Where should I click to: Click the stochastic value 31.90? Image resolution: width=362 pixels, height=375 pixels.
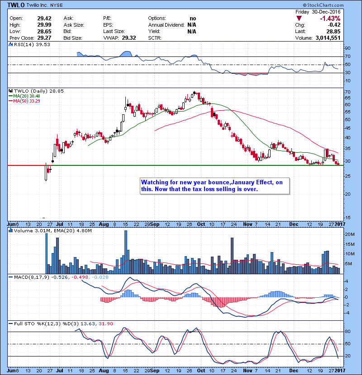[x=105, y=323]
